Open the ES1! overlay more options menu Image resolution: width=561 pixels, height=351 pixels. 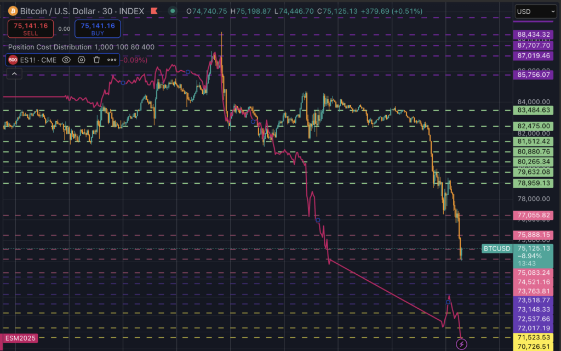[x=112, y=60]
